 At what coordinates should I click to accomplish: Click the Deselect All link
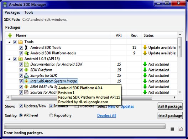click(107, 116)
